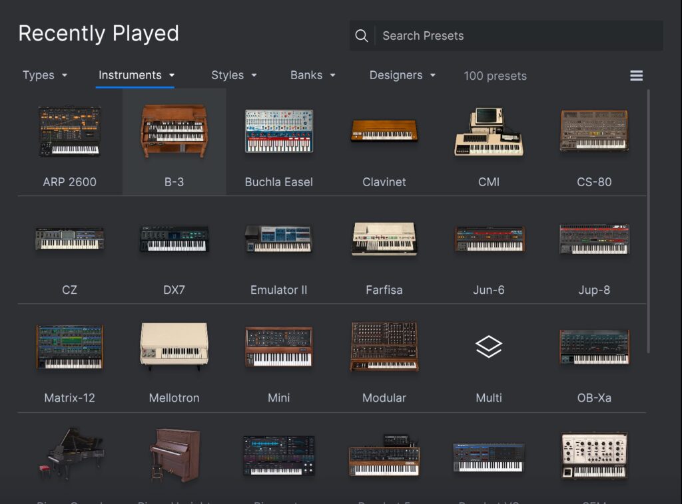Click the Modular synthesizer icon

[384, 346]
